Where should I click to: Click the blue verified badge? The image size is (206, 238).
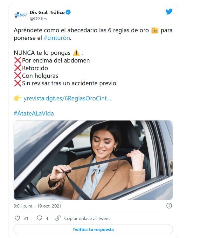(x=68, y=12)
